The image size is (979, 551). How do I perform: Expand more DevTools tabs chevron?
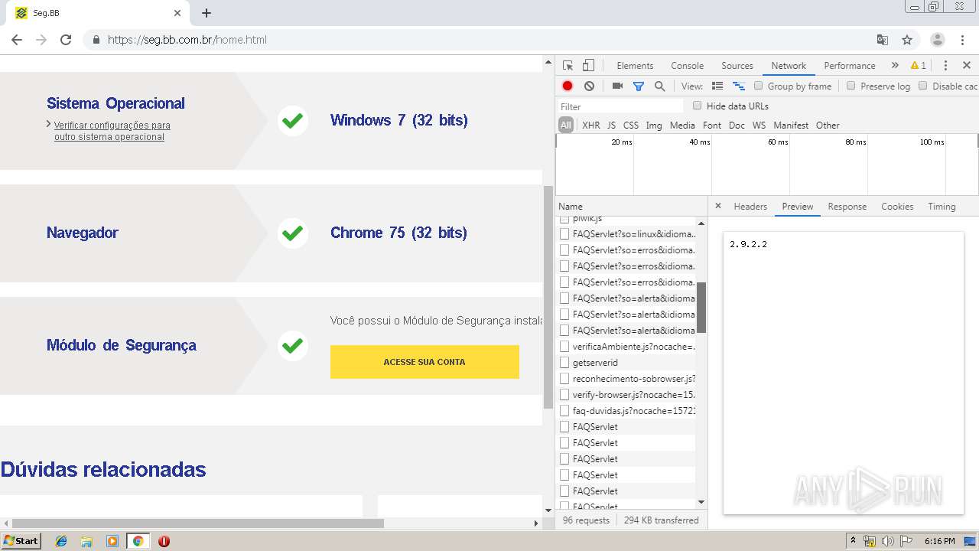coord(895,66)
